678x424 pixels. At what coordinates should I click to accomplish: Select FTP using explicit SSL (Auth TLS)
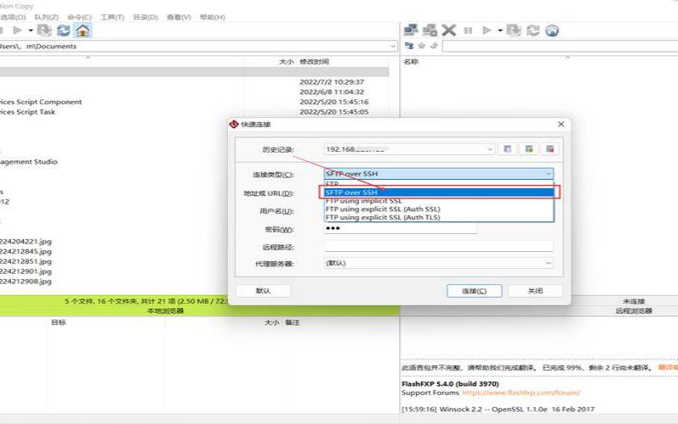438,217
